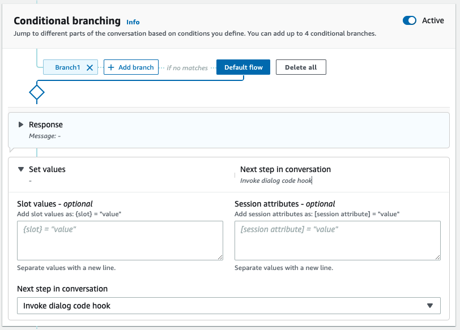The width and height of the screenshot is (460, 330).
Task: Open the Info link for conditional branching
Action: point(133,22)
